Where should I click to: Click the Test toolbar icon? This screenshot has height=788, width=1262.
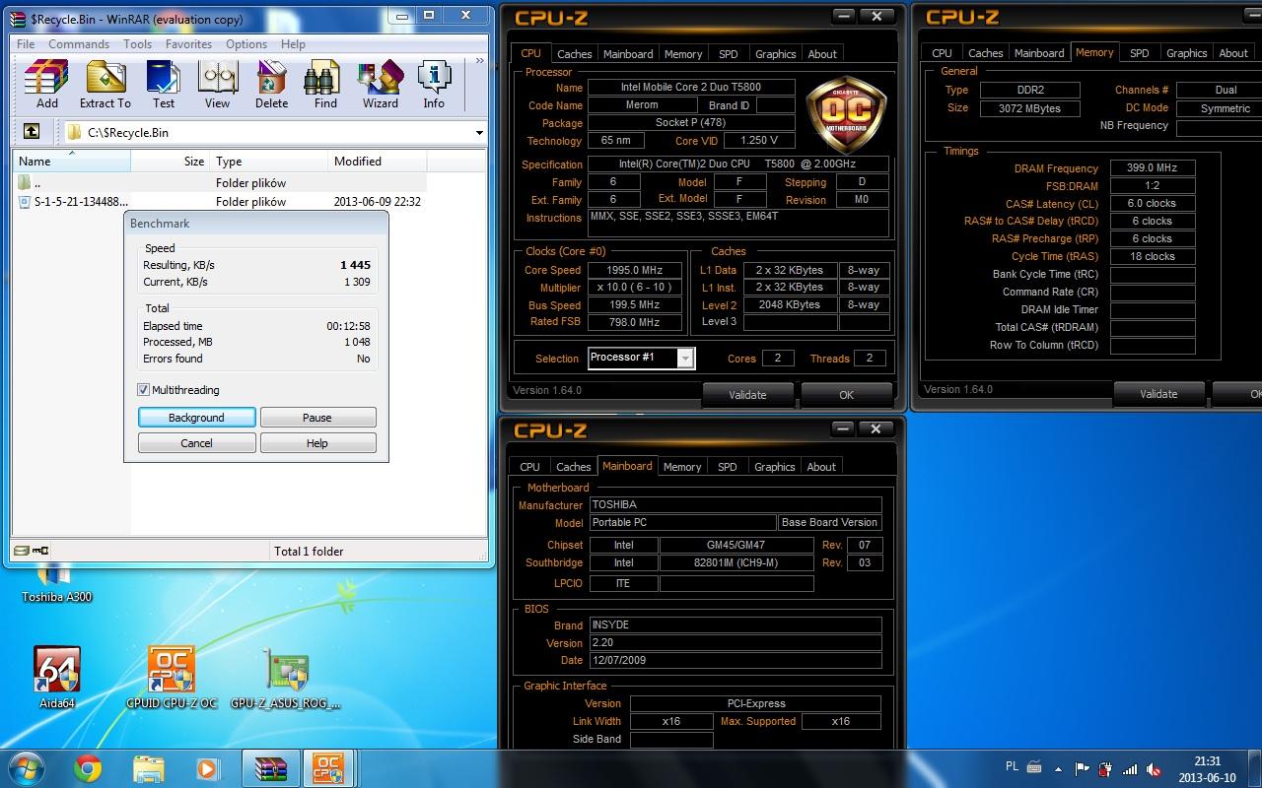click(164, 84)
